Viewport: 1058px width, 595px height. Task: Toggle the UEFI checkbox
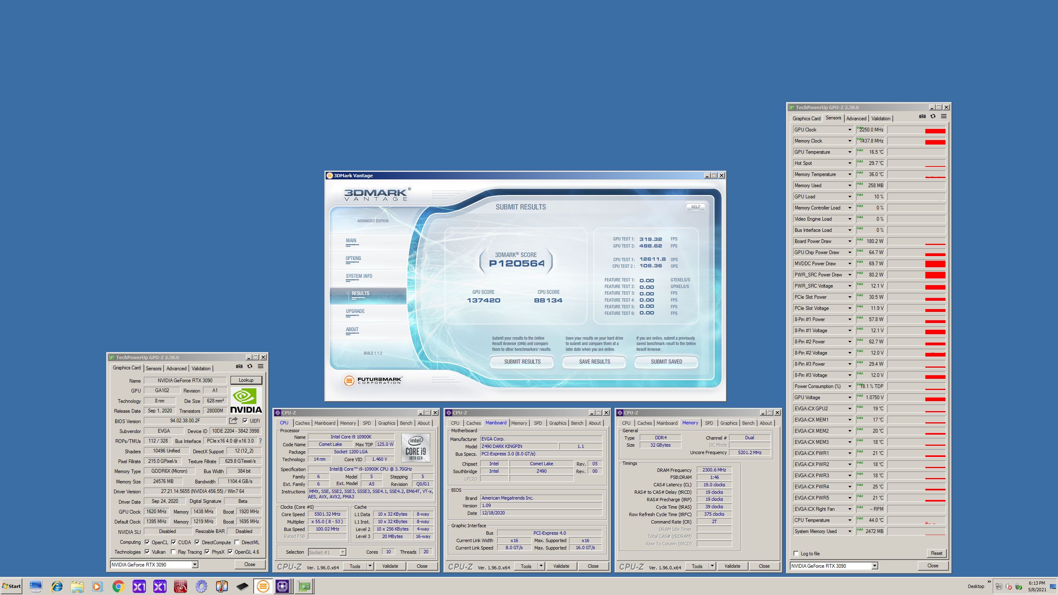point(245,421)
